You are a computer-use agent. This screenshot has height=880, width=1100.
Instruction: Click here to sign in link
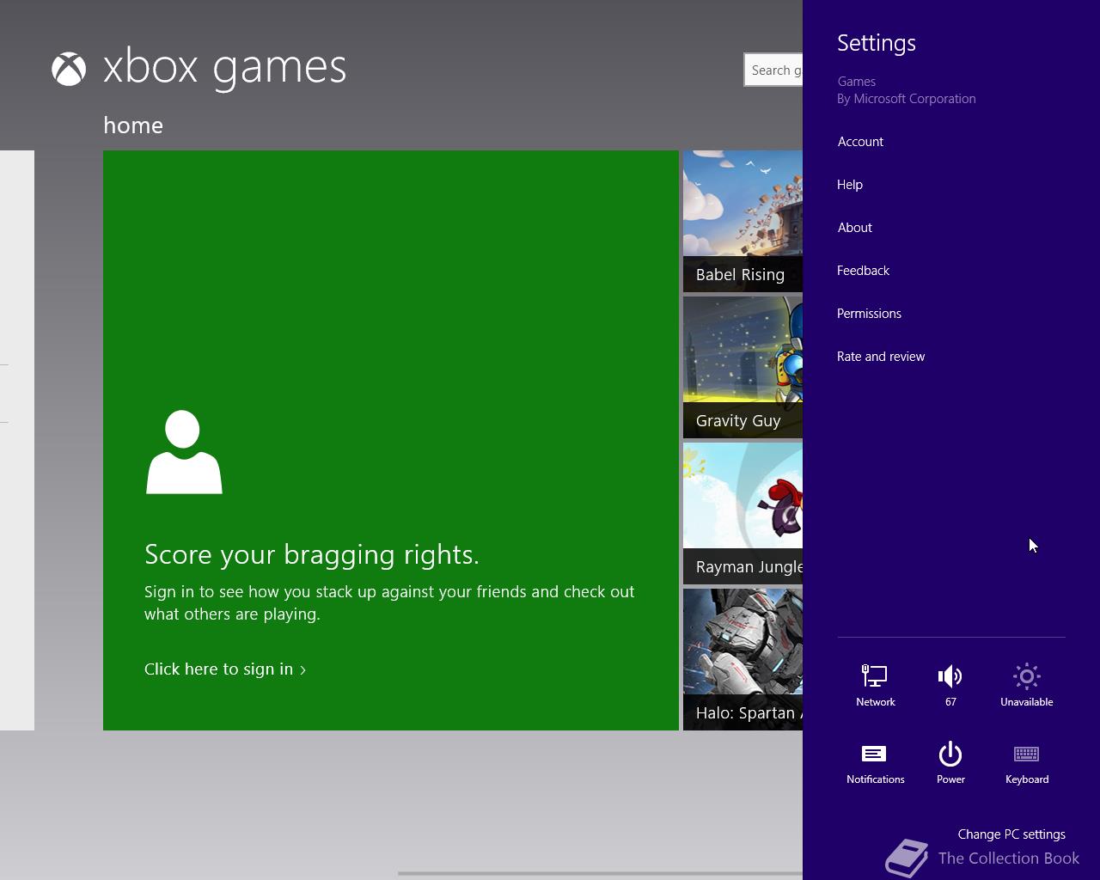click(x=225, y=669)
